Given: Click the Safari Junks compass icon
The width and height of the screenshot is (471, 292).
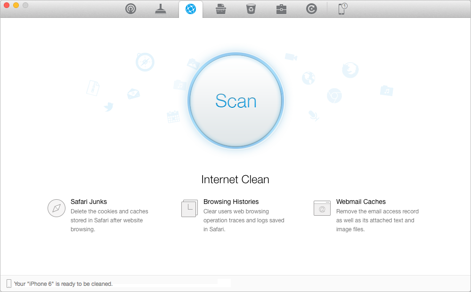Looking at the screenshot, I should (x=57, y=208).
